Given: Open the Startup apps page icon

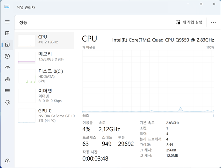Looking at the screenshot, I should point(7,68).
